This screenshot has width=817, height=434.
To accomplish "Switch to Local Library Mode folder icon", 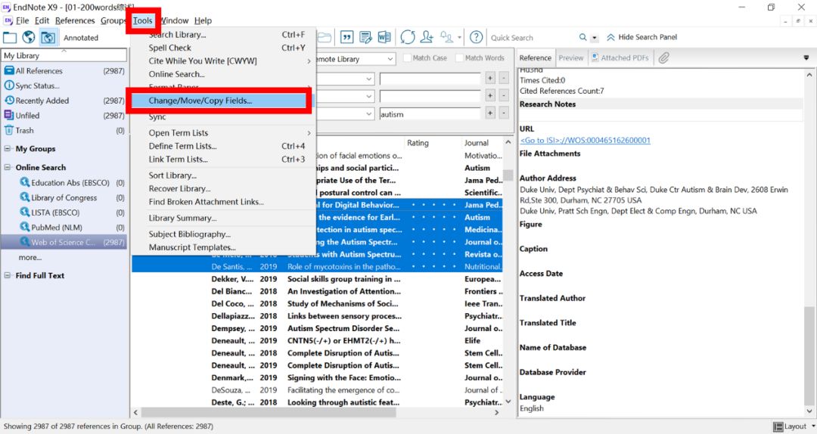I will pos(9,38).
